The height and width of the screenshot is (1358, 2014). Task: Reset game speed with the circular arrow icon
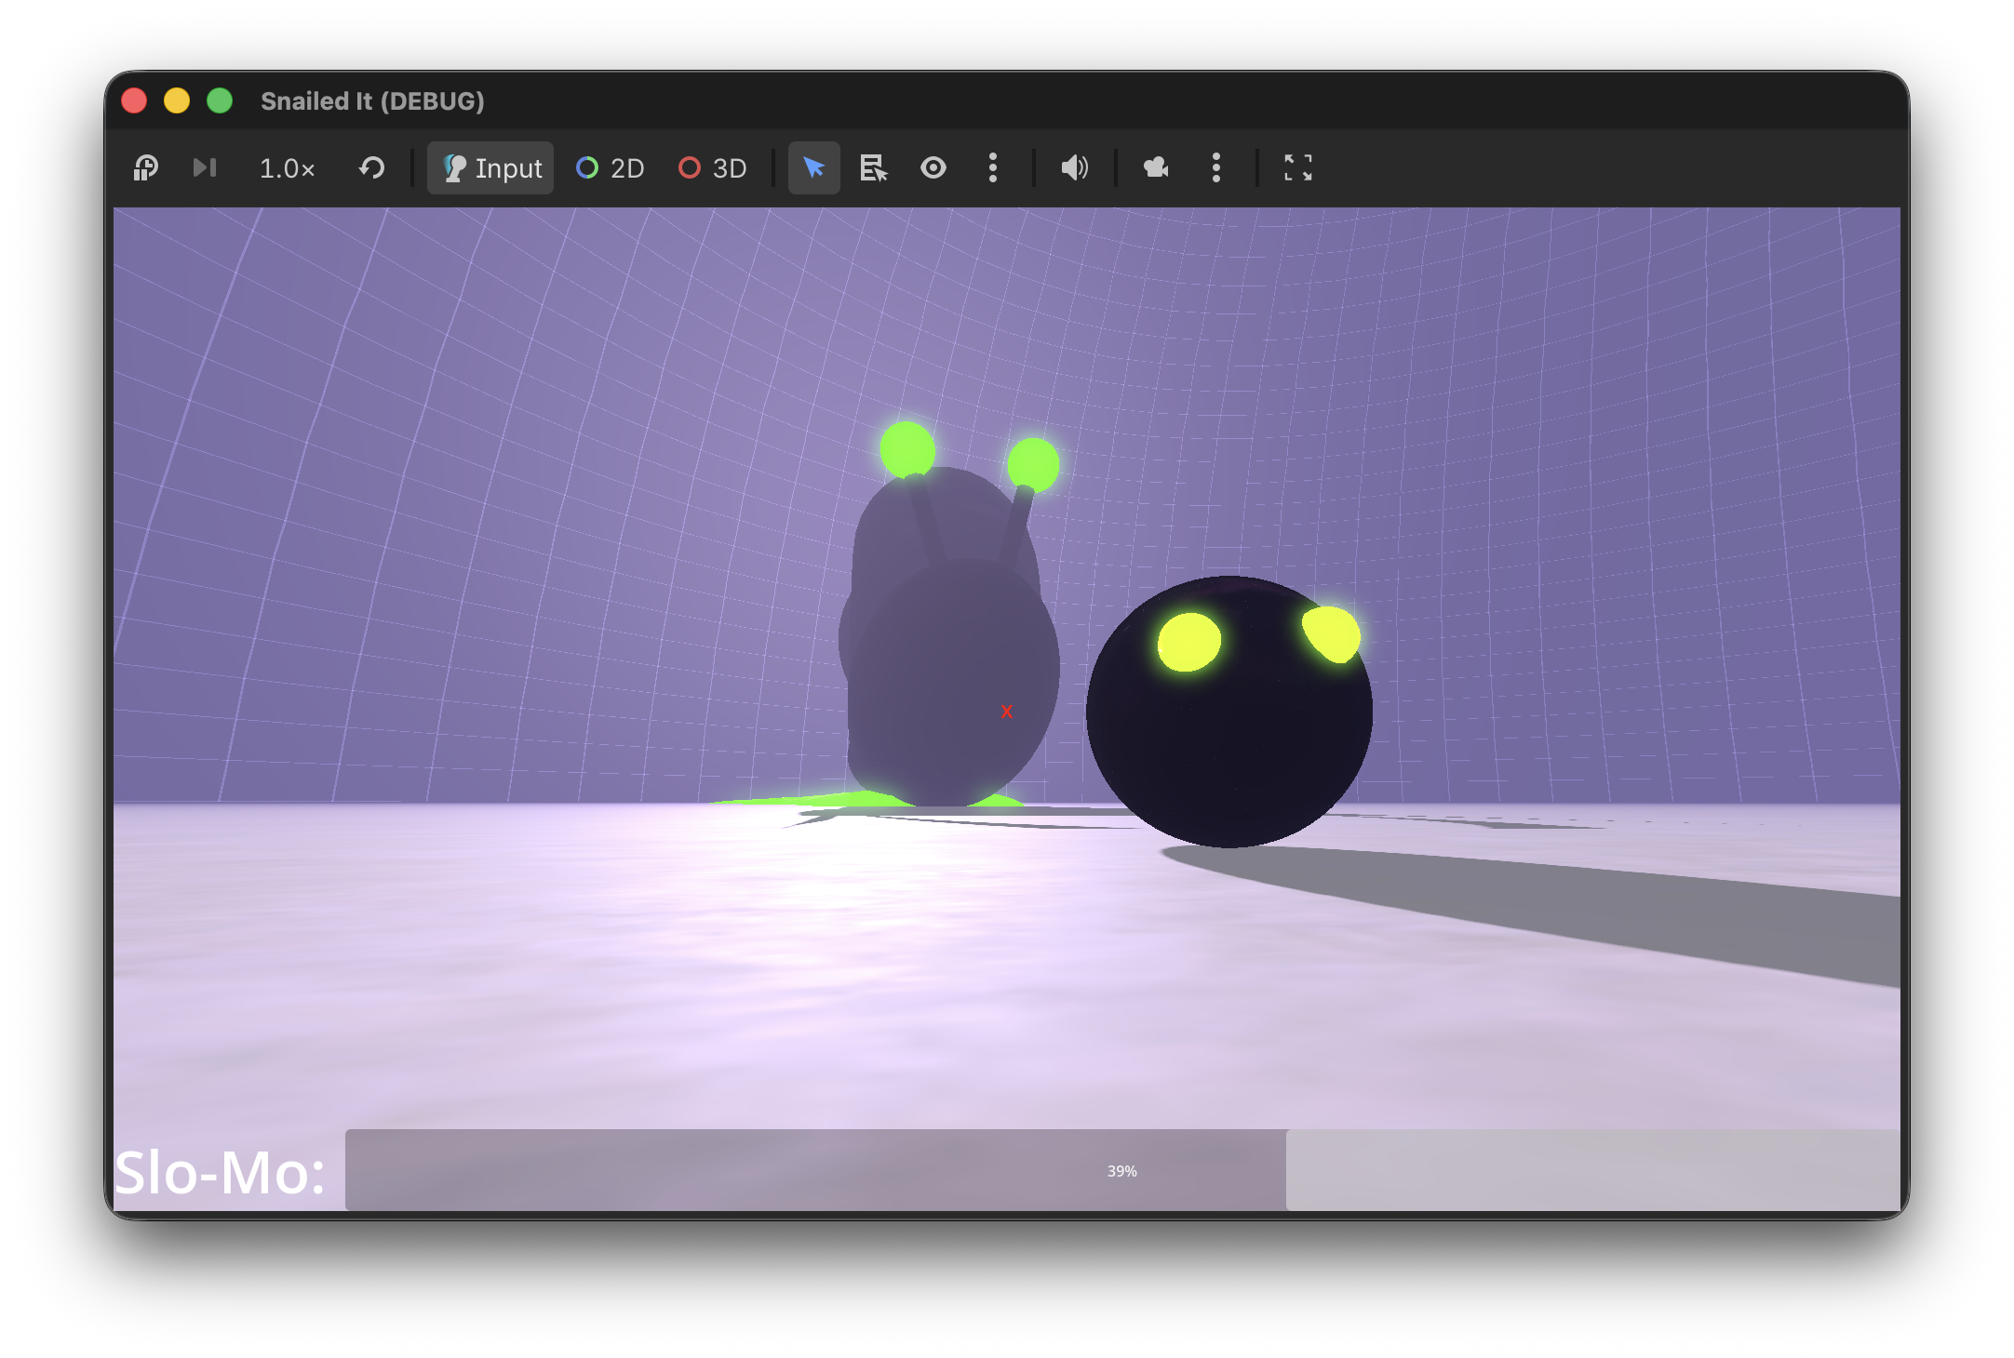(x=372, y=168)
